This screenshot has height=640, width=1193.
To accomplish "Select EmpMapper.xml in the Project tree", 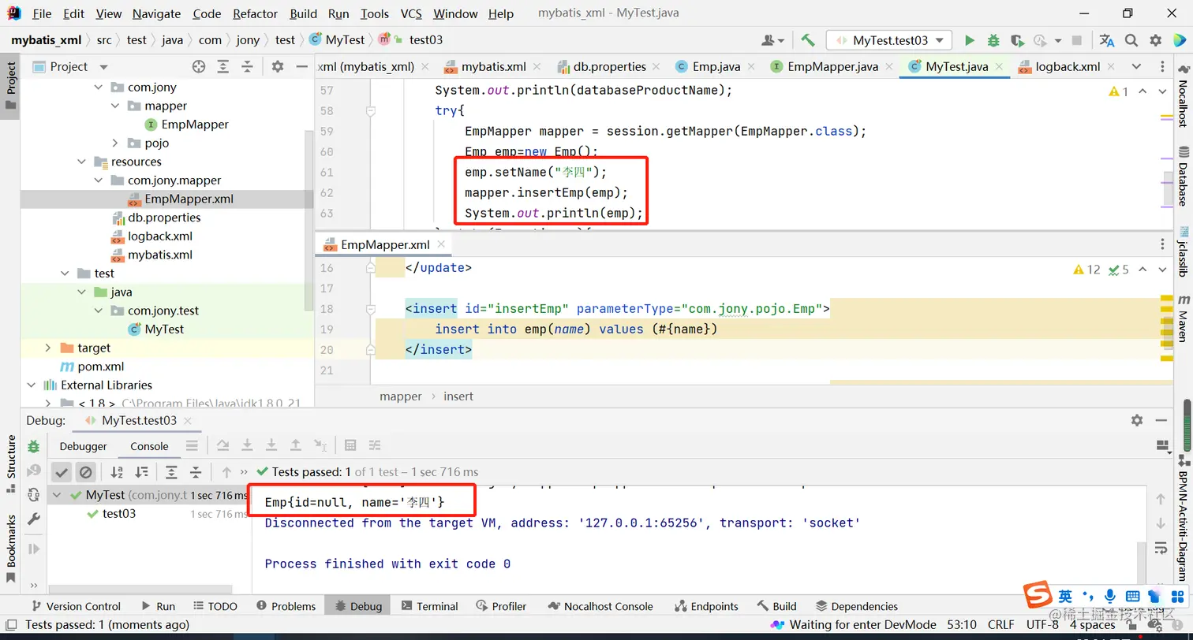I will pyautogui.click(x=189, y=199).
